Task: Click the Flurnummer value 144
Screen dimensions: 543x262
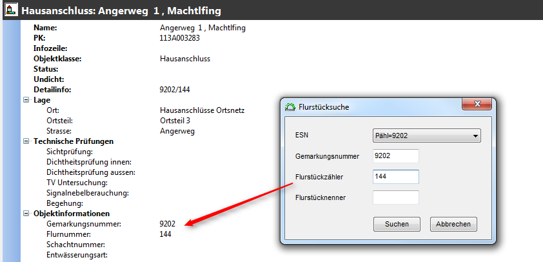Action: tap(165, 235)
